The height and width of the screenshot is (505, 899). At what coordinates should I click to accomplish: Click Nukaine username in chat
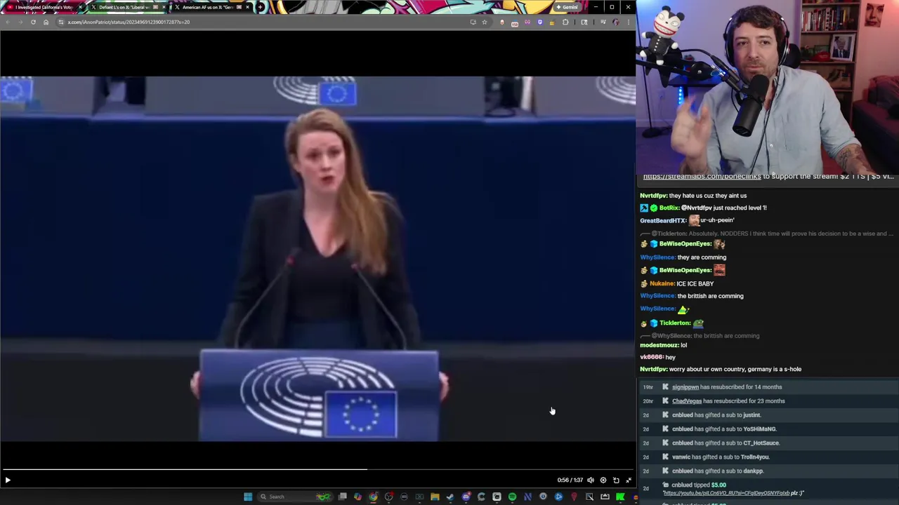coord(662,284)
